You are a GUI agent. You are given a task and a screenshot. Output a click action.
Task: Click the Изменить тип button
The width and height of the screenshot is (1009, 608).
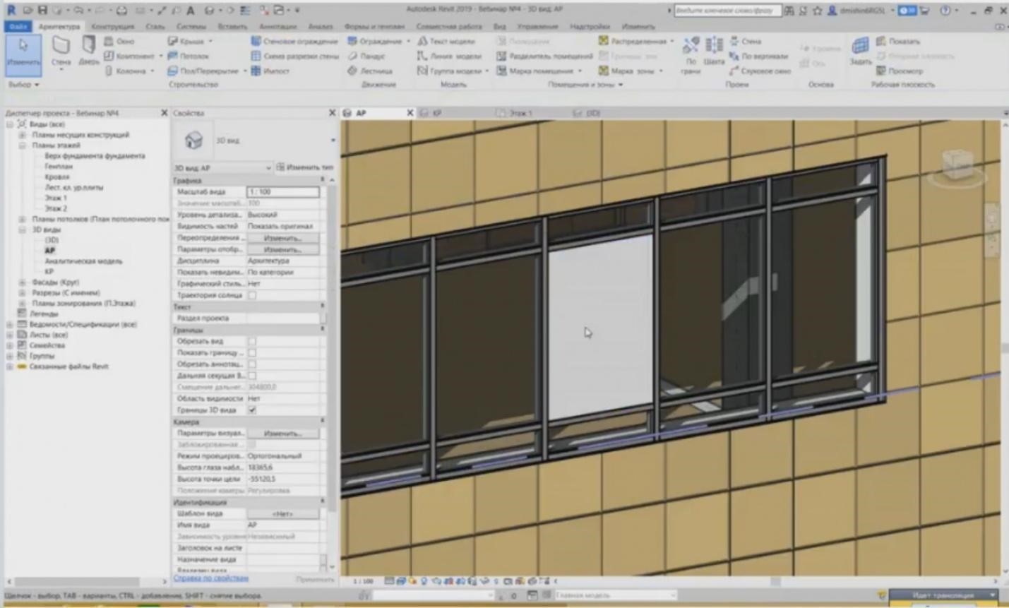point(304,167)
